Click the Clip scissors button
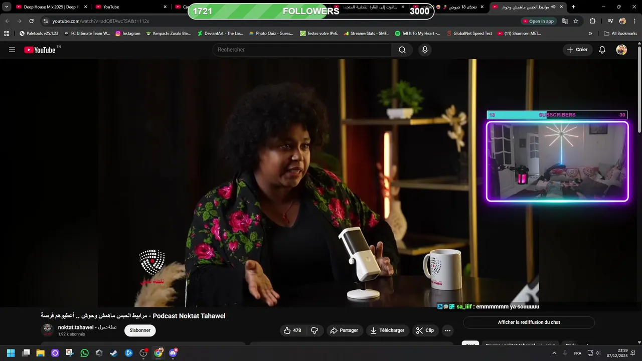Screen dimensions: 642x361 coord(425,330)
